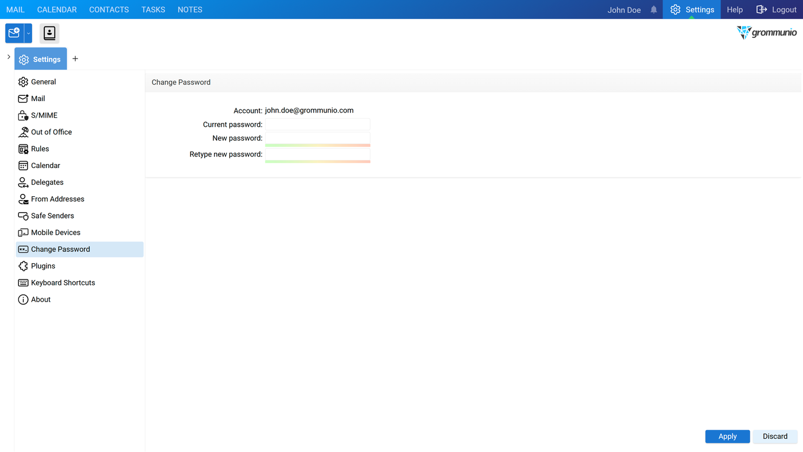Click the John Doe user name
The width and height of the screenshot is (803, 452).
pyautogui.click(x=624, y=10)
